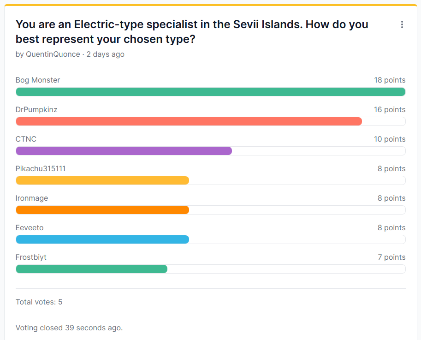Screen dimensions: 421x340
Task: Select the Eeveeto option label
Action: click(x=30, y=227)
